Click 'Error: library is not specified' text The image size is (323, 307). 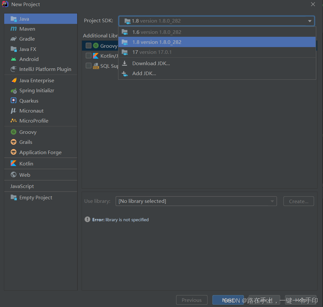120,220
